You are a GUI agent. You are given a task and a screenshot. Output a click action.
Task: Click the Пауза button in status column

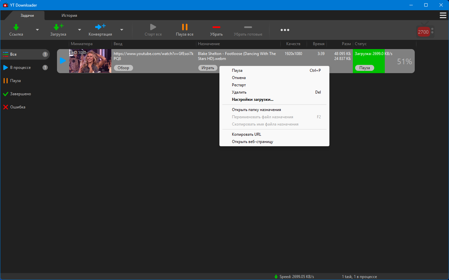point(364,68)
